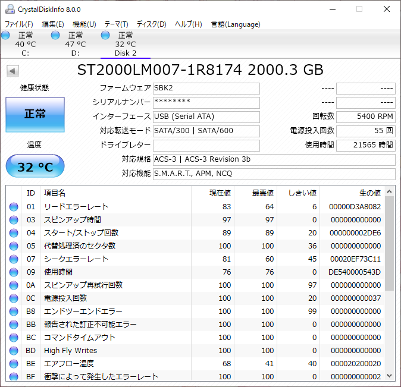Select the C: drive tab at 40 °C
This screenshot has width=401, height=387.
(25, 44)
